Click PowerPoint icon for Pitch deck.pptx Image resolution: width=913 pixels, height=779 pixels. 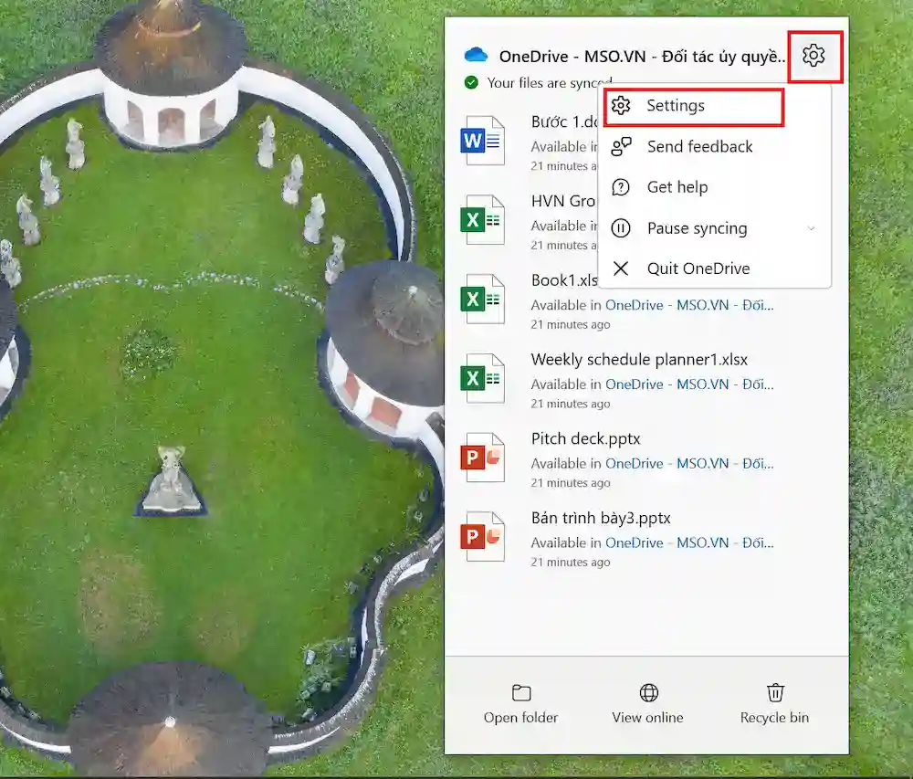483,458
